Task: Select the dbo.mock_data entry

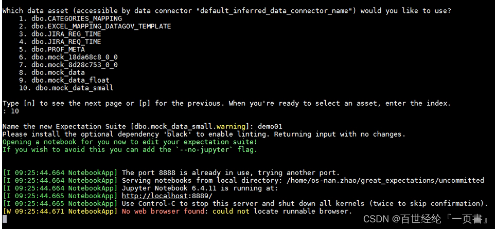Action: 58,72
